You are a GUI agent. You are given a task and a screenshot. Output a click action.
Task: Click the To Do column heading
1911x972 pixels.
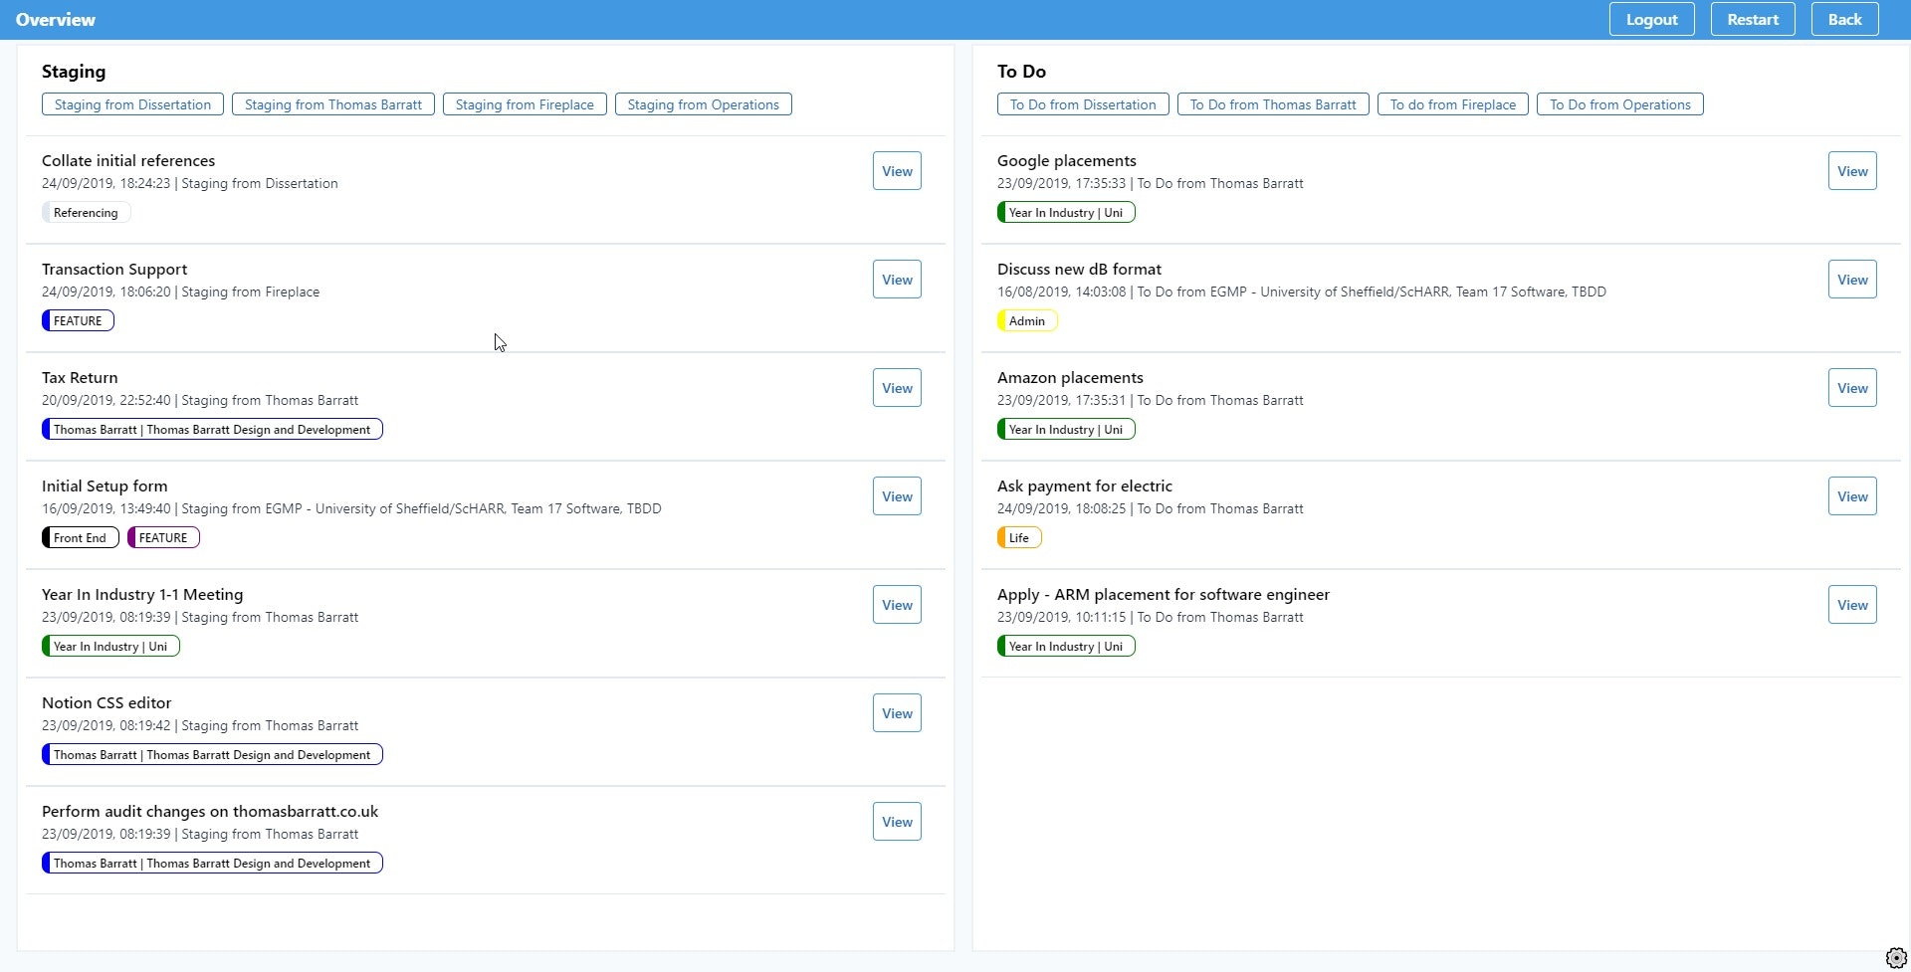tap(1021, 72)
